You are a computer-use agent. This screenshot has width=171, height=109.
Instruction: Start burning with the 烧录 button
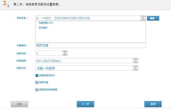153,104
